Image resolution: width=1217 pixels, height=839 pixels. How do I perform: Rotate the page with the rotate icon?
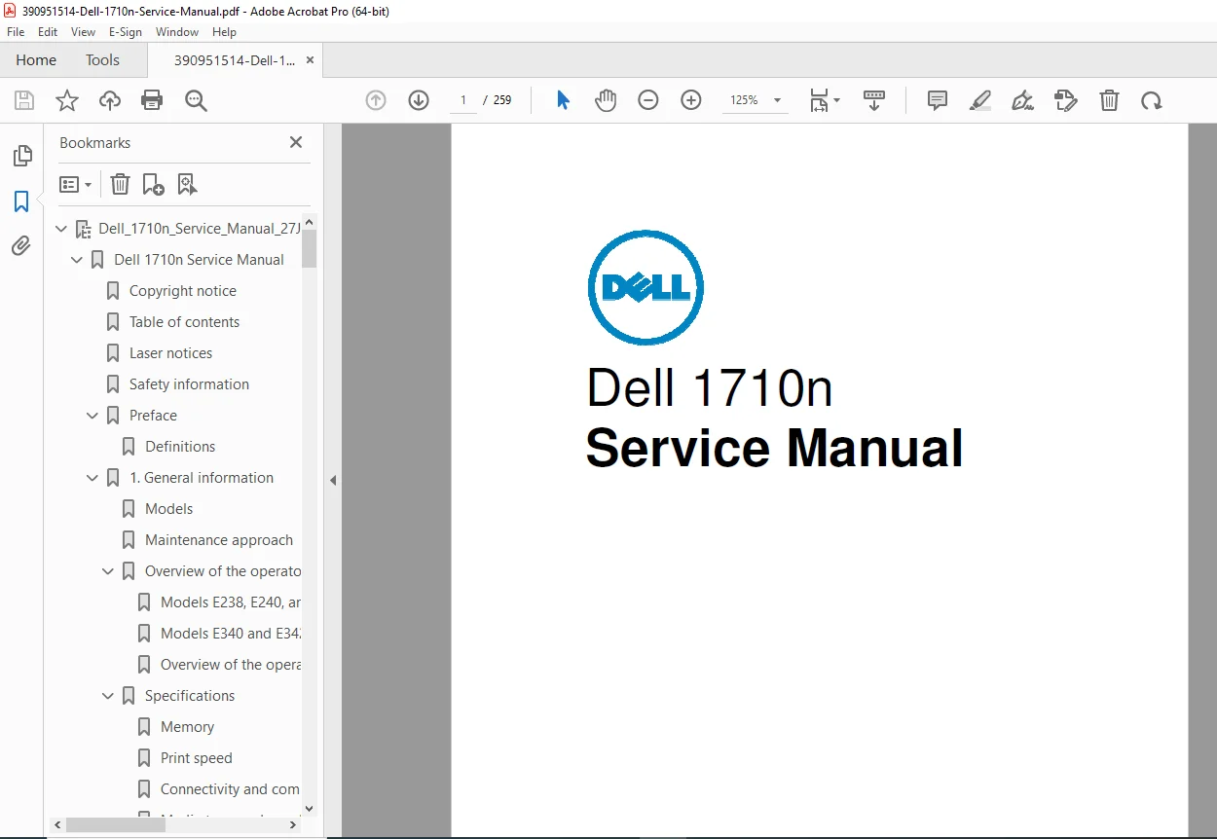click(1152, 100)
